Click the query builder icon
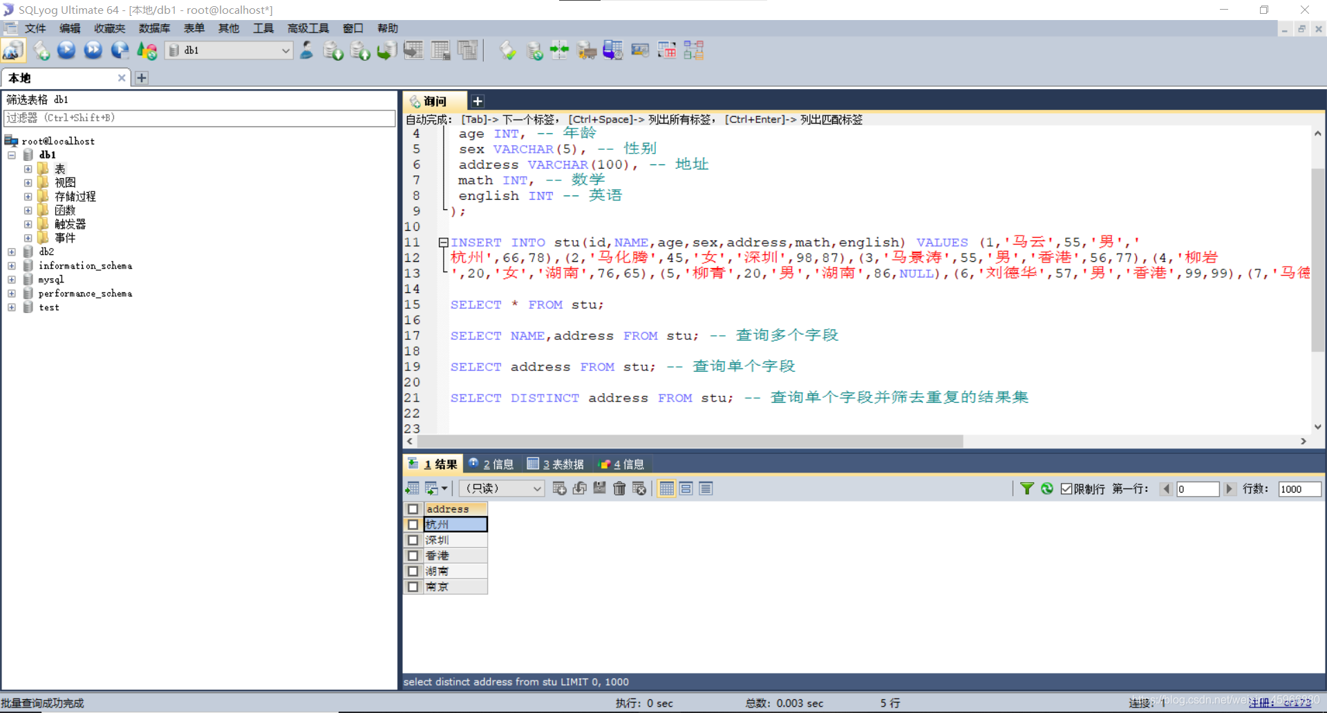The height and width of the screenshot is (713, 1327). point(667,50)
